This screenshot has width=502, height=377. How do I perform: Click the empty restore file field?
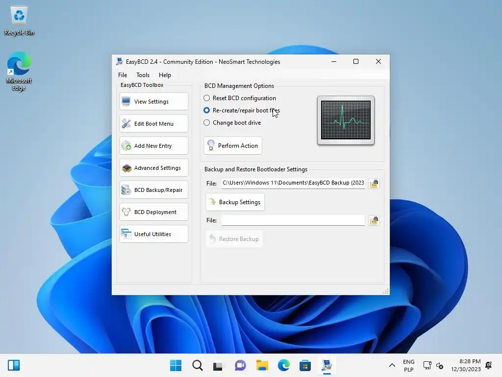point(293,220)
